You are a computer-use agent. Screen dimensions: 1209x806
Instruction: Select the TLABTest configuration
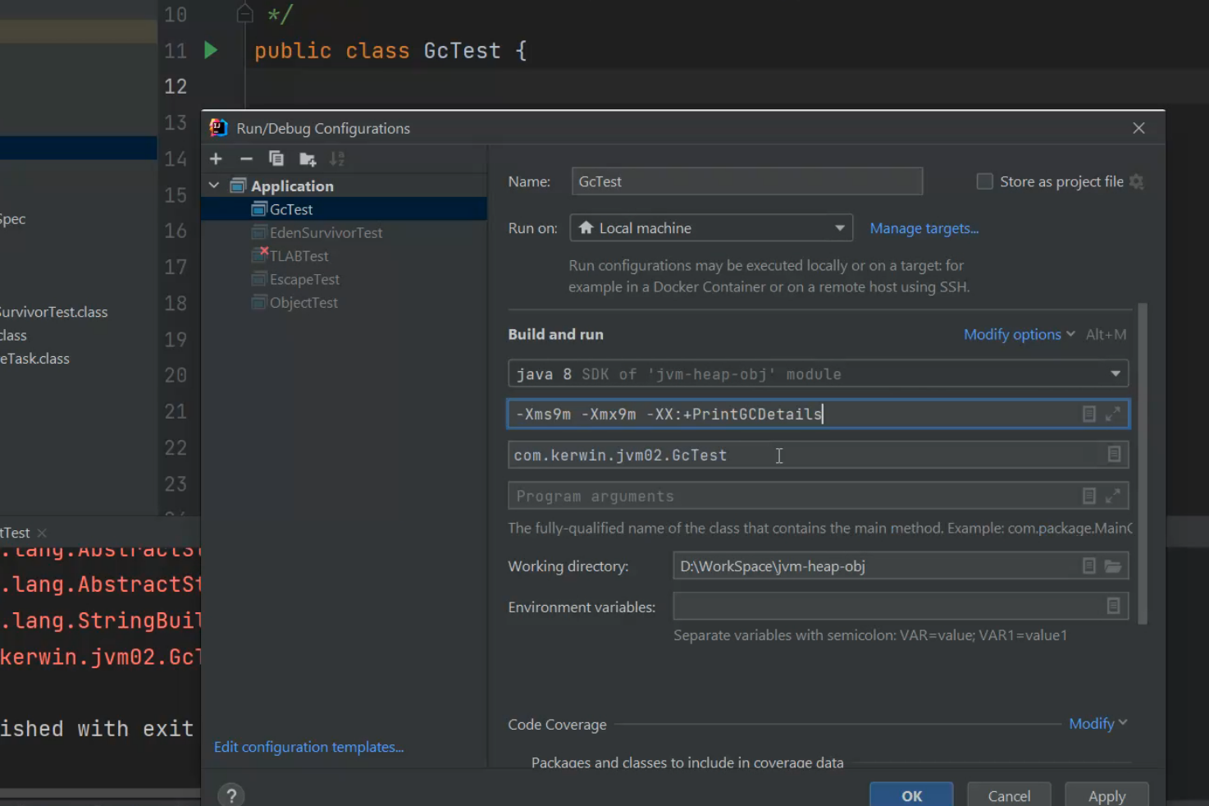pyautogui.click(x=344, y=256)
